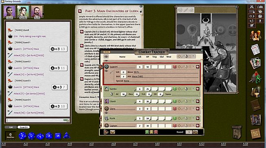Open the Library brown book icon
Screen dimensions: 266x148
click(x=255, y=106)
